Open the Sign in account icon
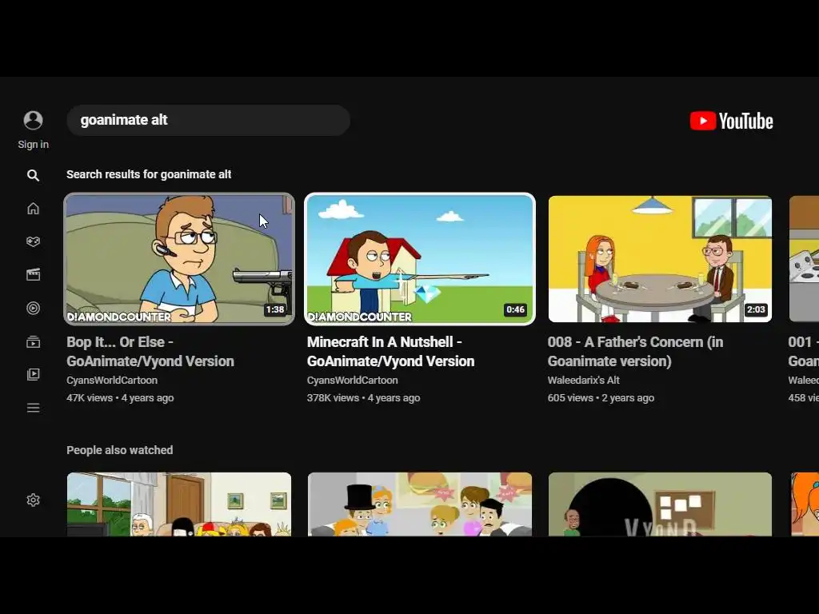The width and height of the screenshot is (819, 614). point(33,120)
